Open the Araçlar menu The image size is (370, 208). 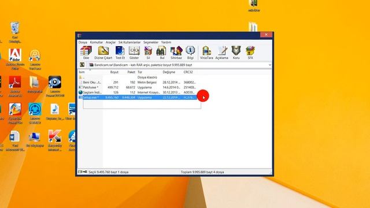(x=110, y=42)
